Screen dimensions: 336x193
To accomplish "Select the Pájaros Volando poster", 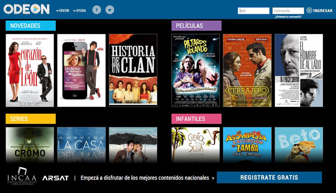I will [x=196, y=70].
